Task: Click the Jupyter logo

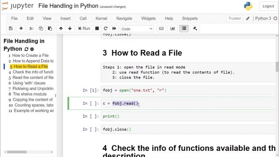Action: [x=18, y=6]
